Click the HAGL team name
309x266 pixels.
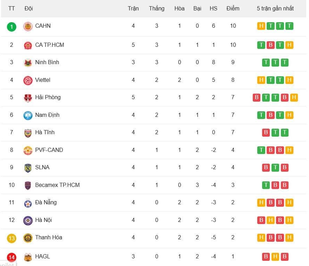click(x=42, y=256)
